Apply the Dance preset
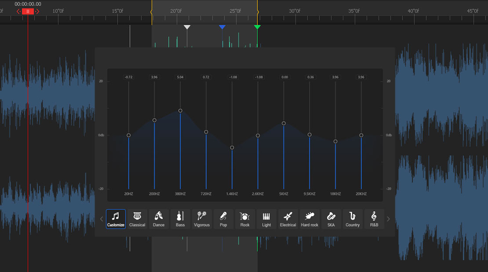Viewport: 488px width, 272px height. (x=158, y=218)
